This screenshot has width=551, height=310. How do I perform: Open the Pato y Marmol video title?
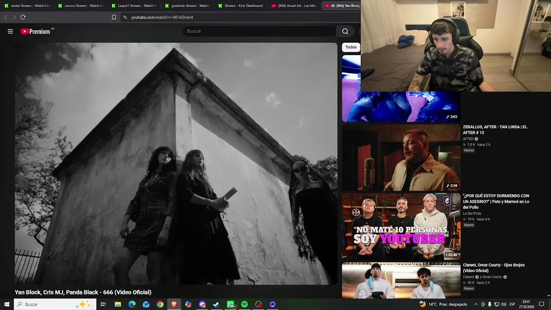pyautogui.click(x=496, y=201)
